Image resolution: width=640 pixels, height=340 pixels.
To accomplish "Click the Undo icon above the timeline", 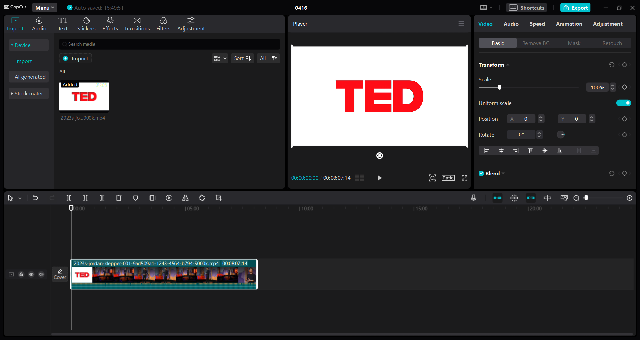I will pyautogui.click(x=35, y=198).
